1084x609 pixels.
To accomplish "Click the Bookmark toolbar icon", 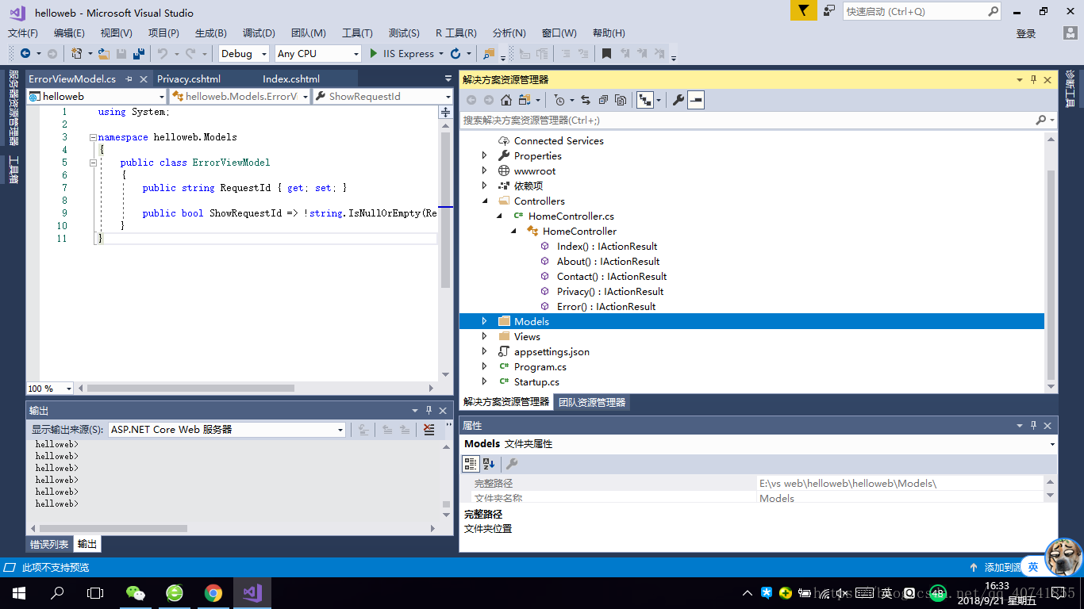I will [606, 54].
